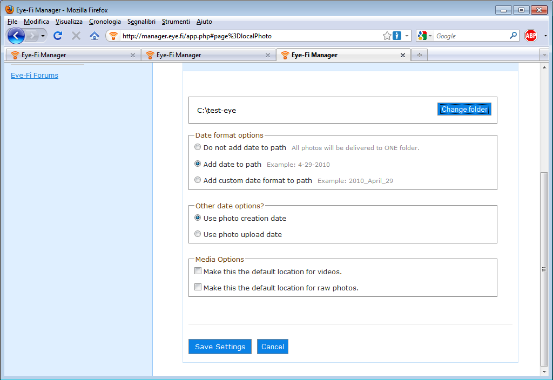Click the Change folder button

464,109
